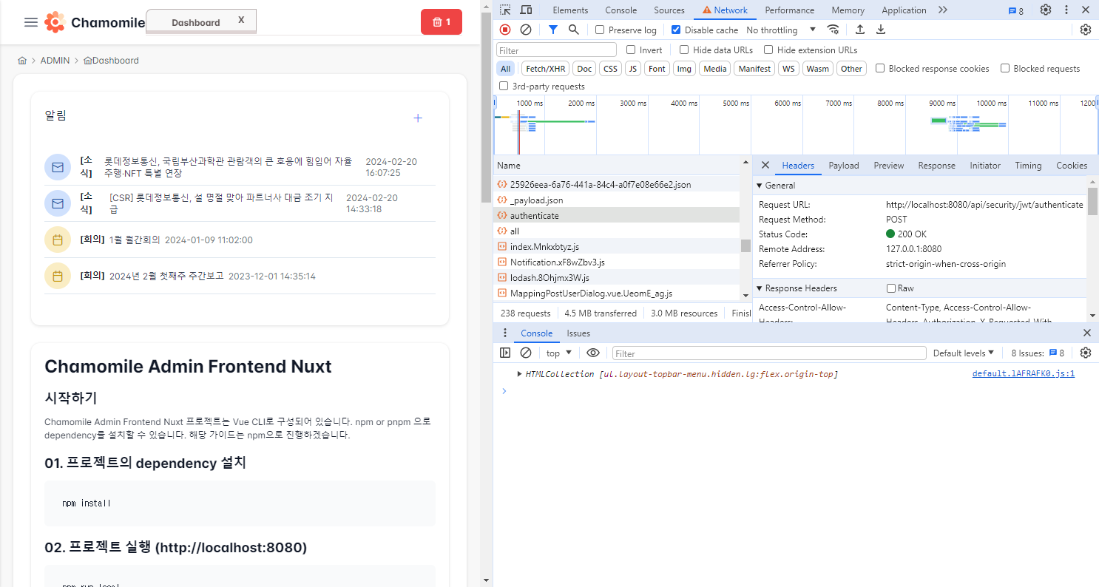1099x587 pixels.
Task: Toggle the device toolbar icon
Action: click(x=526, y=10)
